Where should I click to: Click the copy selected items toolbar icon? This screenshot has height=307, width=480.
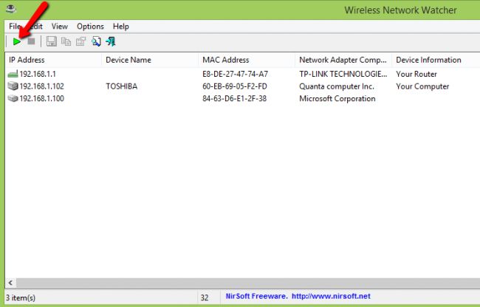tap(66, 41)
